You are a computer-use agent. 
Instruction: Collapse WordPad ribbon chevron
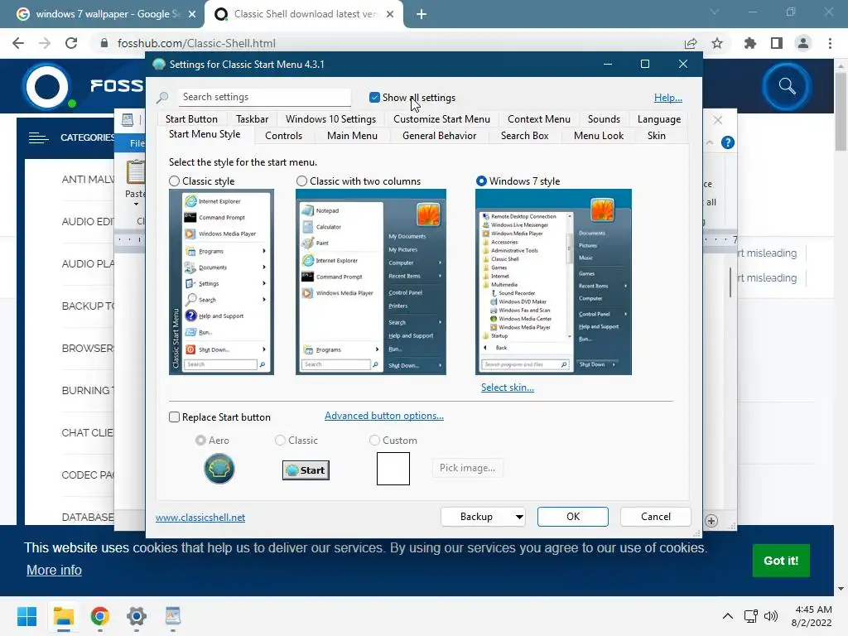click(x=710, y=142)
